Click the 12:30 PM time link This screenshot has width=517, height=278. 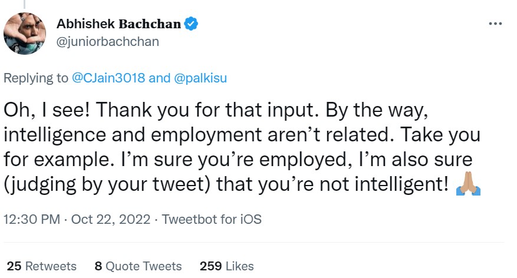[x=32, y=220]
